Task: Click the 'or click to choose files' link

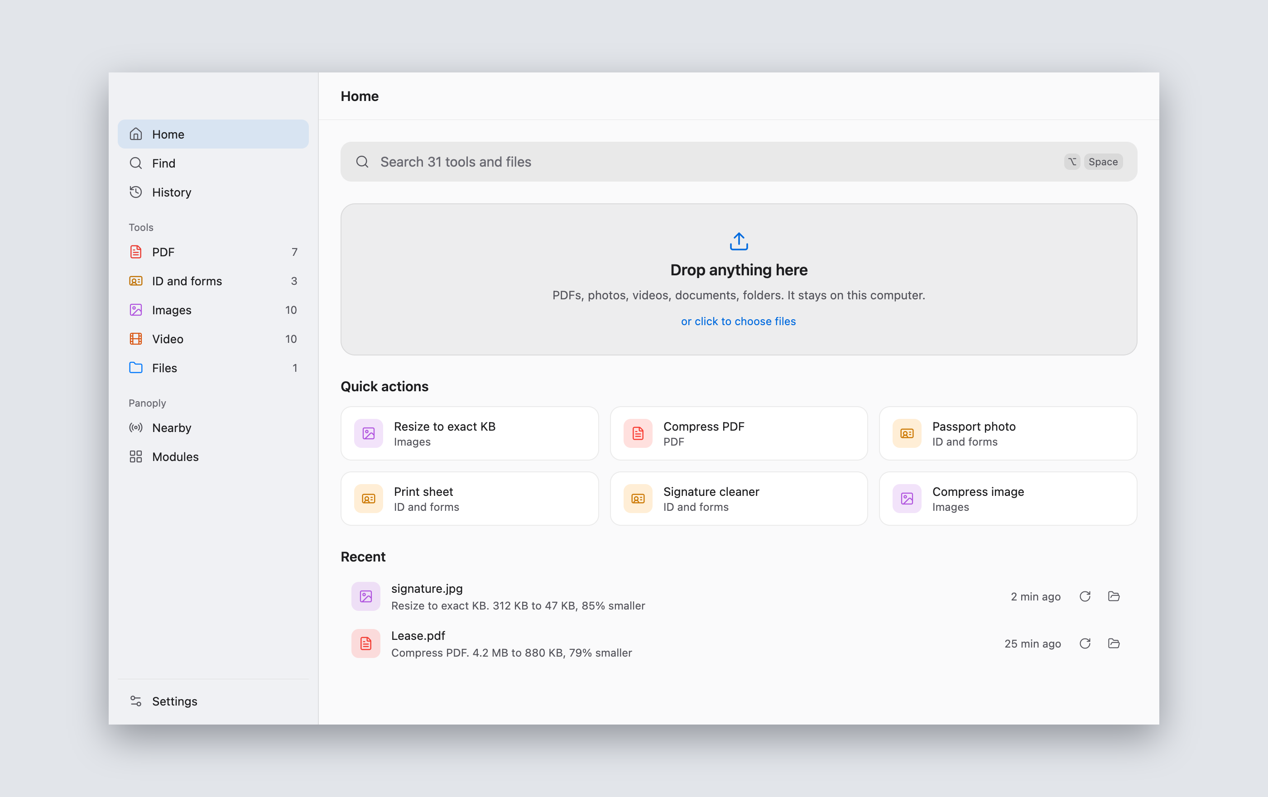Action: (x=738, y=321)
